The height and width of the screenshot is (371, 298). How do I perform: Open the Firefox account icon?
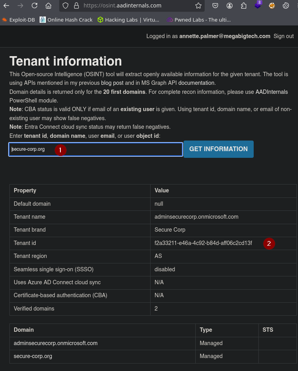[229, 6]
